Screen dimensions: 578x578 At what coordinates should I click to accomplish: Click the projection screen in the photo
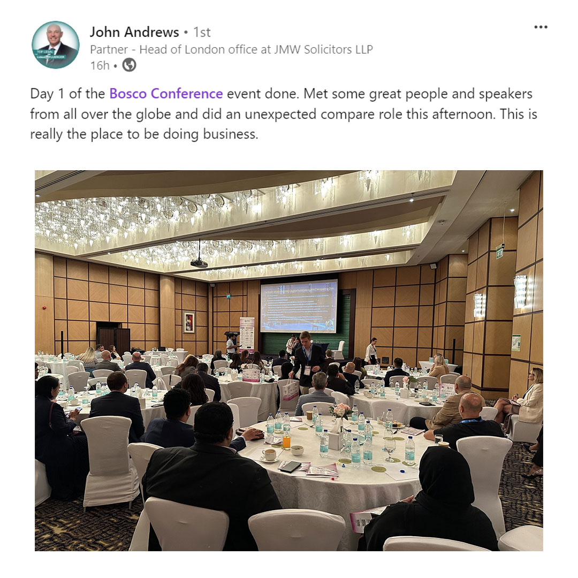click(x=299, y=306)
